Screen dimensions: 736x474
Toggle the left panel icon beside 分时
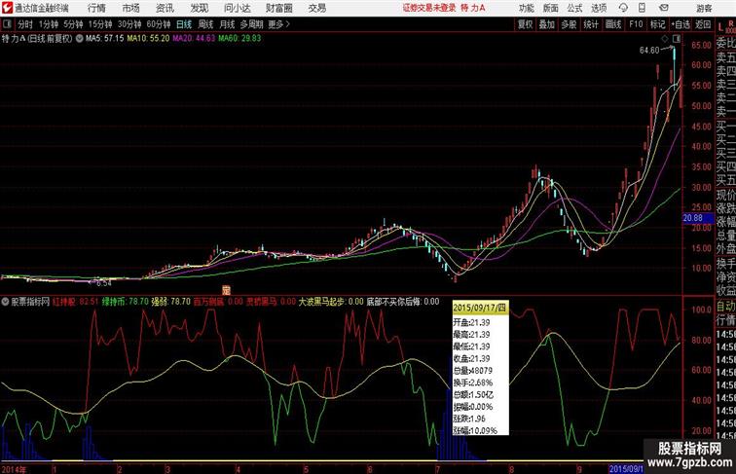7,24
